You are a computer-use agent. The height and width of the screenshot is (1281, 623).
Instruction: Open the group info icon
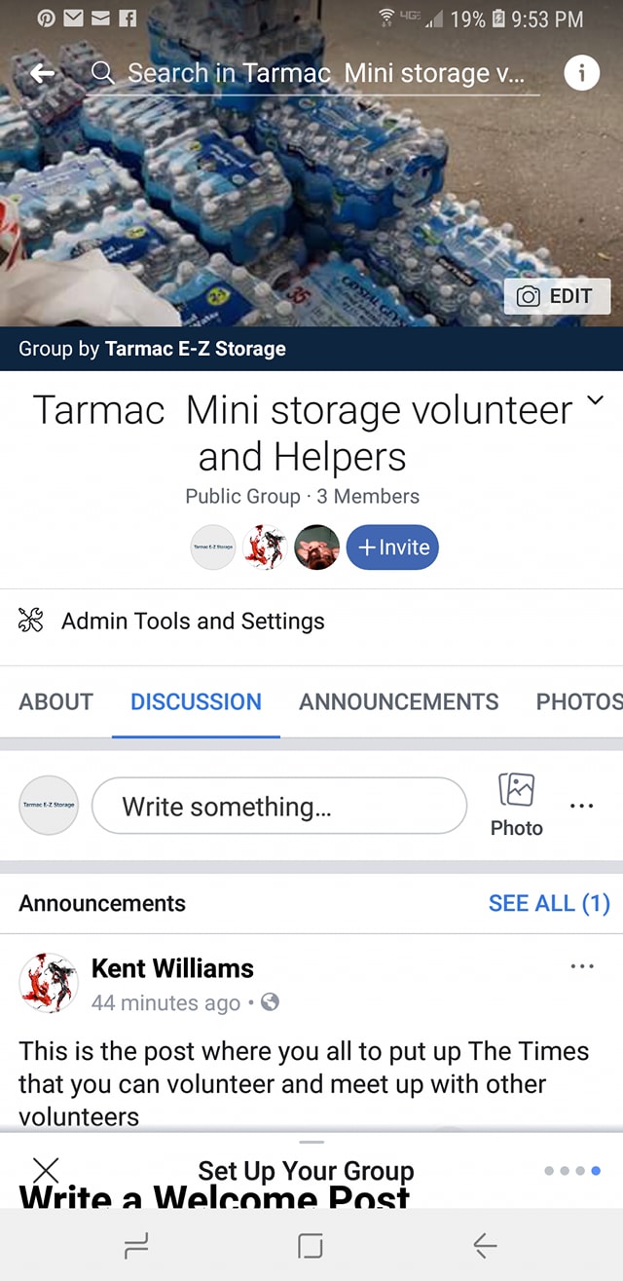pos(581,73)
